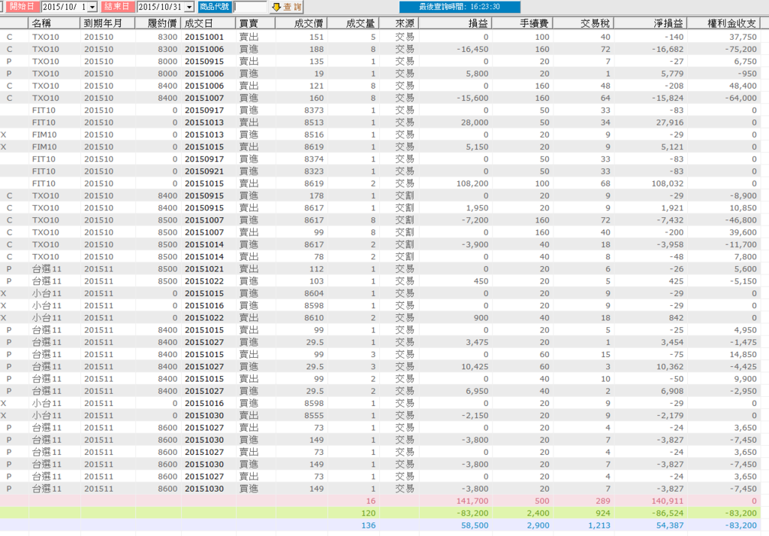Click the 結束日 label
The width and height of the screenshot is (769, 536).
click(x=116, y=6)
